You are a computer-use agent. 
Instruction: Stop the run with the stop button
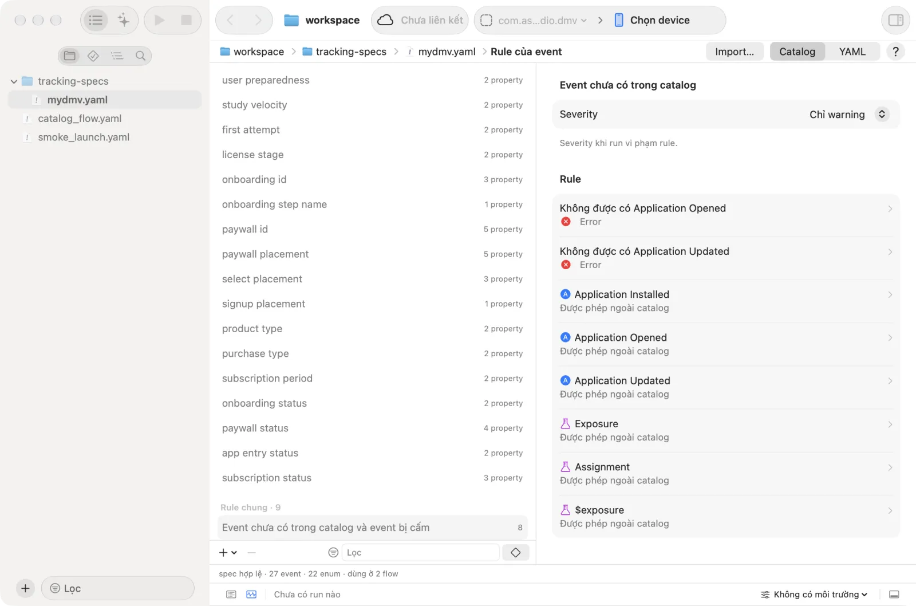tap(186, 20)
